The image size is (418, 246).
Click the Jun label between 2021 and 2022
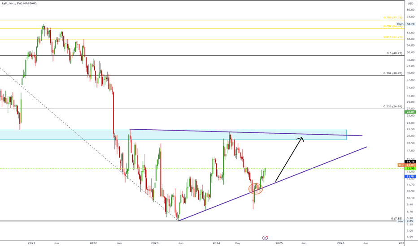pos(56,243)
